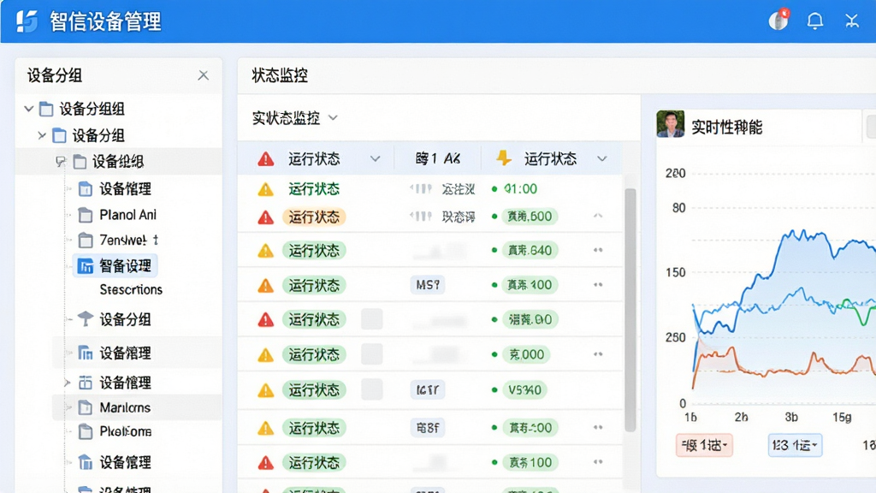Click the folder icon beside Planol Ani
Image resolution: width=876 pixels, height=493 pixels.
pyautogui.click(x=86, y=215)
